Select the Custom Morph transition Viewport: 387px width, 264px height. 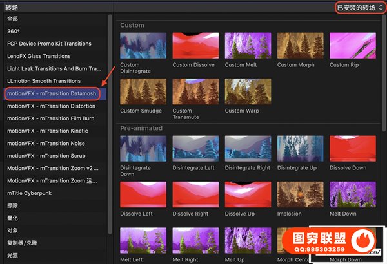tap(300, 45)
